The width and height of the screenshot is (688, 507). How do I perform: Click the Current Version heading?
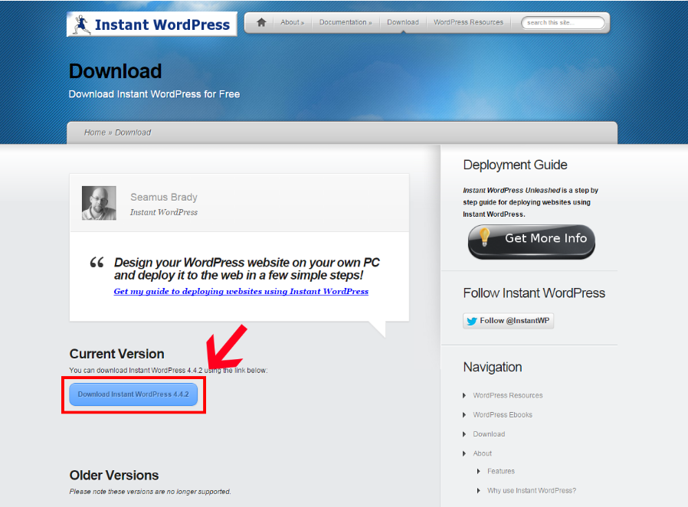tap(116, 354)
